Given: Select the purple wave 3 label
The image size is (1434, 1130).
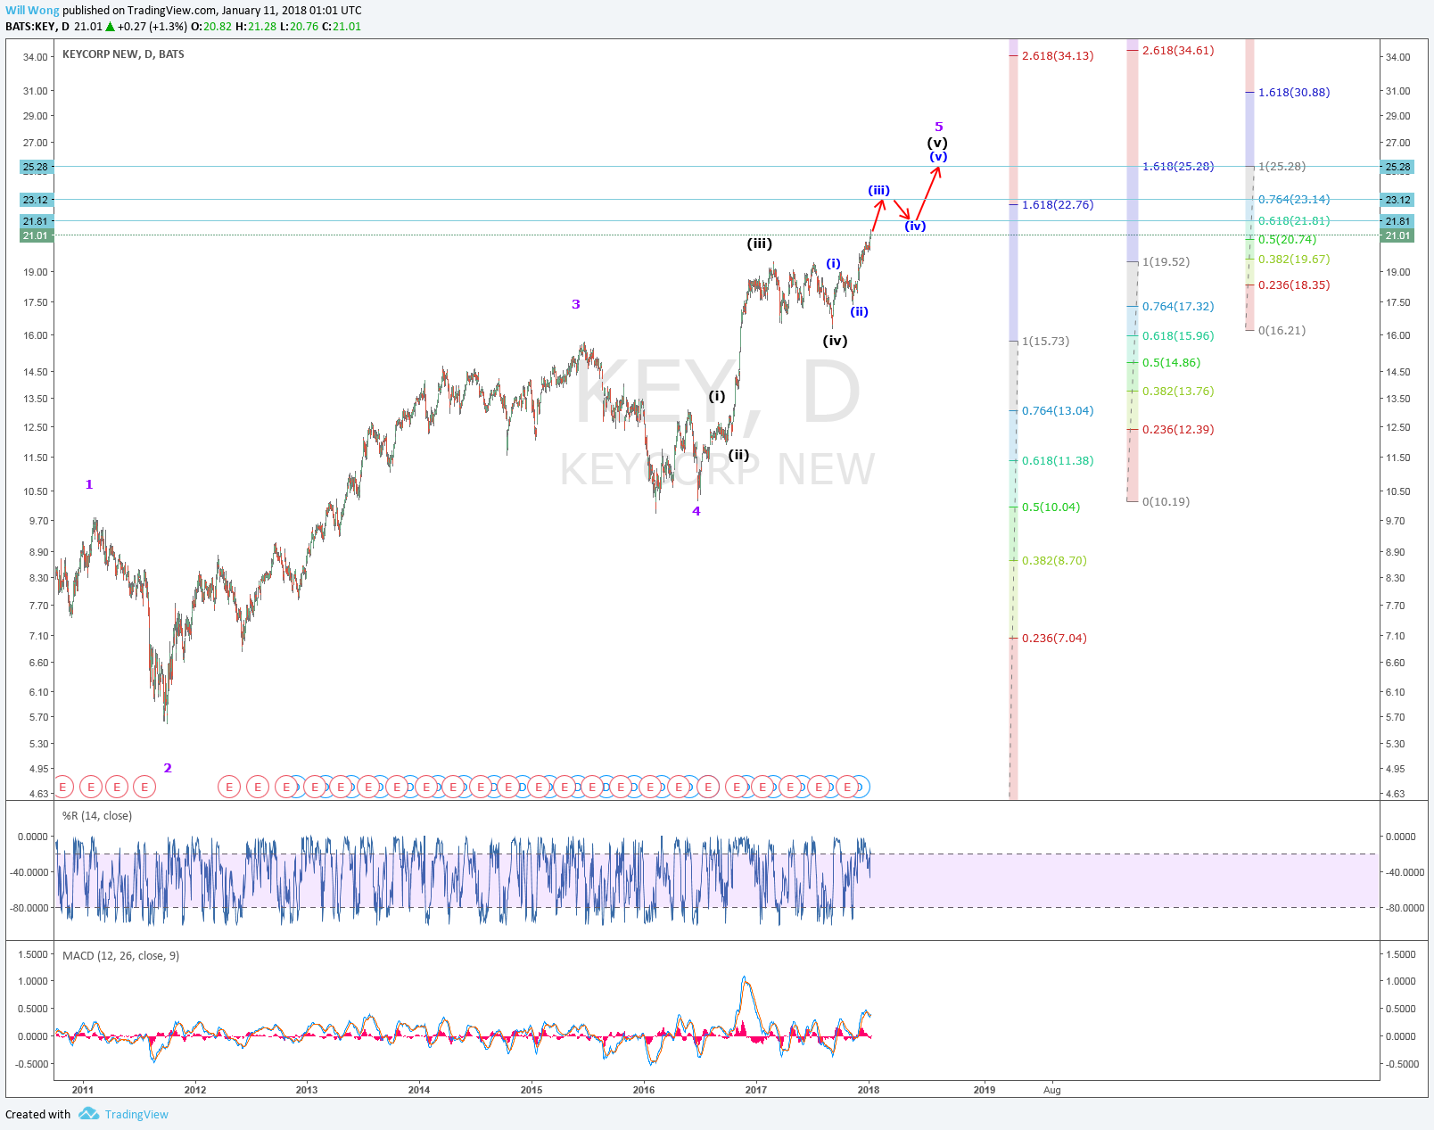Looking at the screenshot, I should (x=576, y=304).
